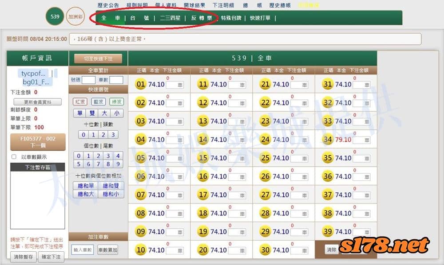Image resolution: width=444 pixels, height=265 pixels.
Task: Open the 歷史公告 link
Action: pyautogui.click(x=108, y=5)
